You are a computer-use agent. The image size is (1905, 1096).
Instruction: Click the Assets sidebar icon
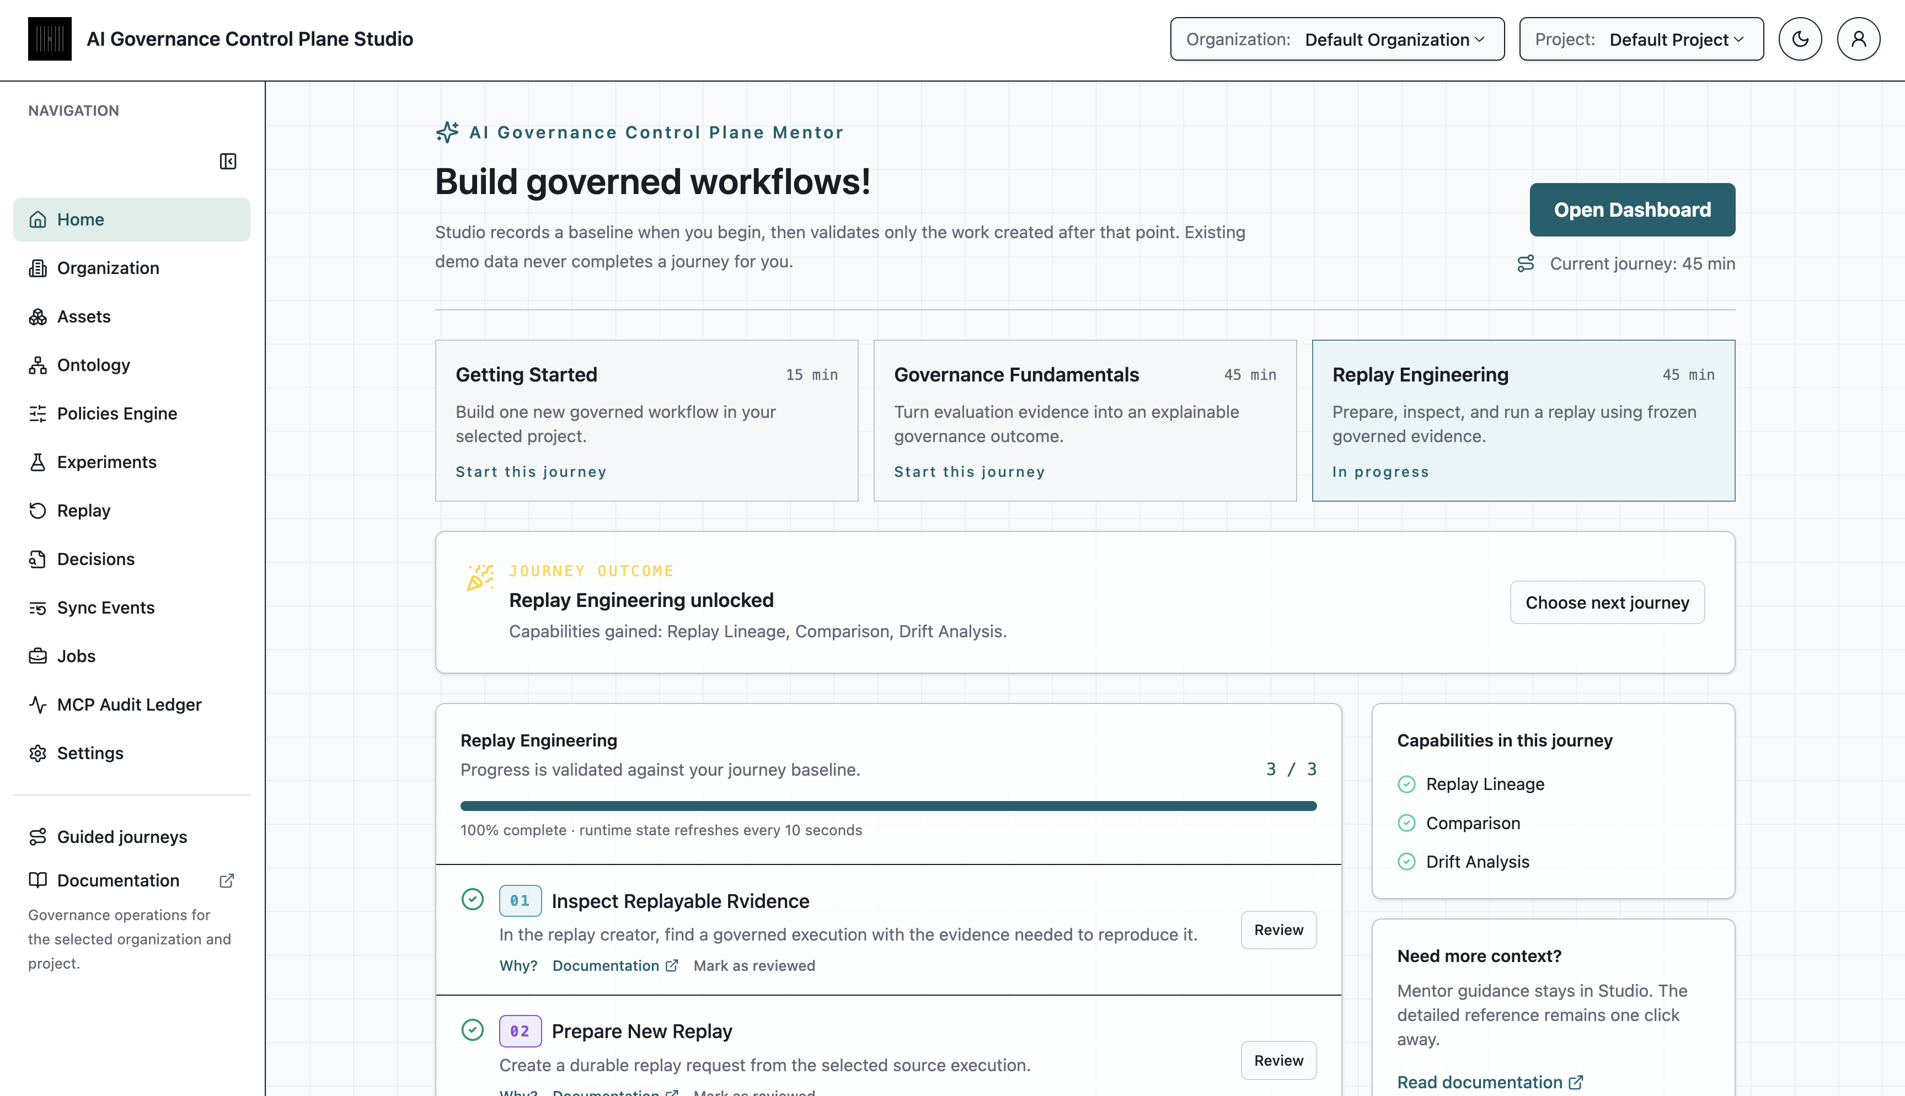pos(38,317)
